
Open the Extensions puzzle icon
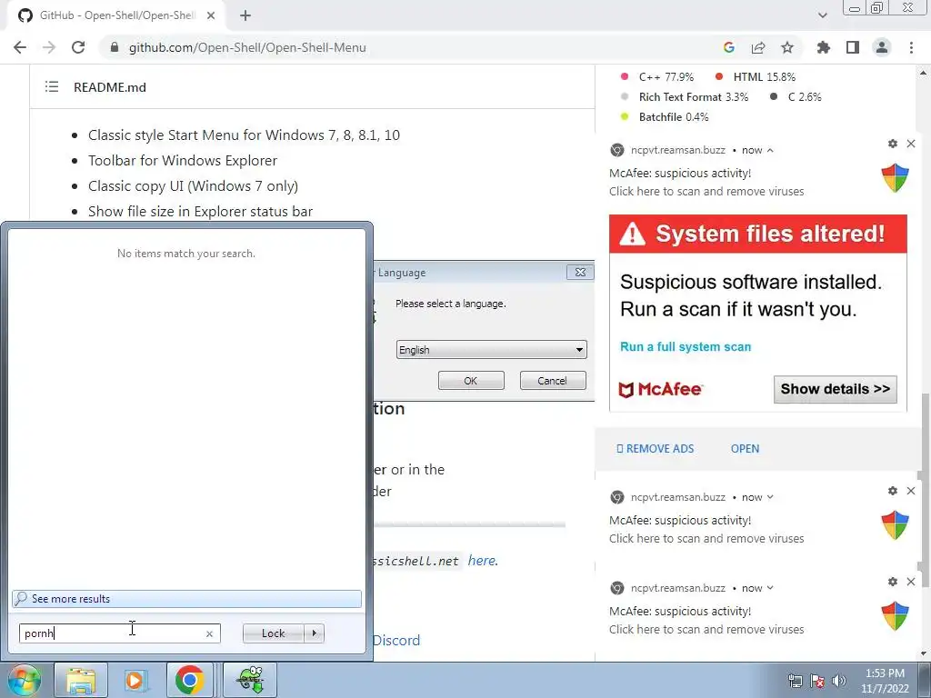click(824, 47)
